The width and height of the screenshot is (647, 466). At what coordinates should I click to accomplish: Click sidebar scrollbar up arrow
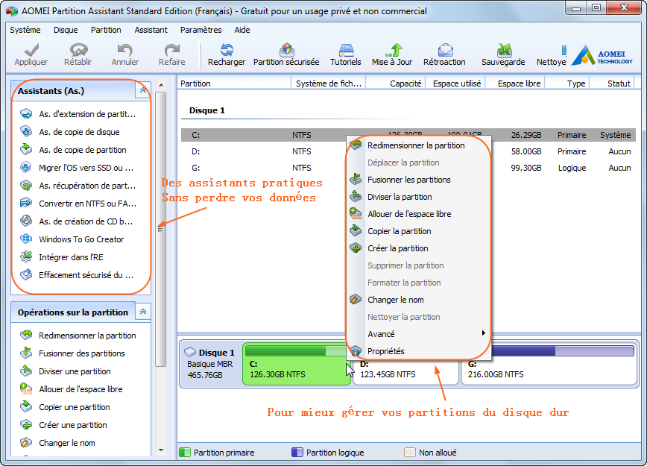(161, 84)
